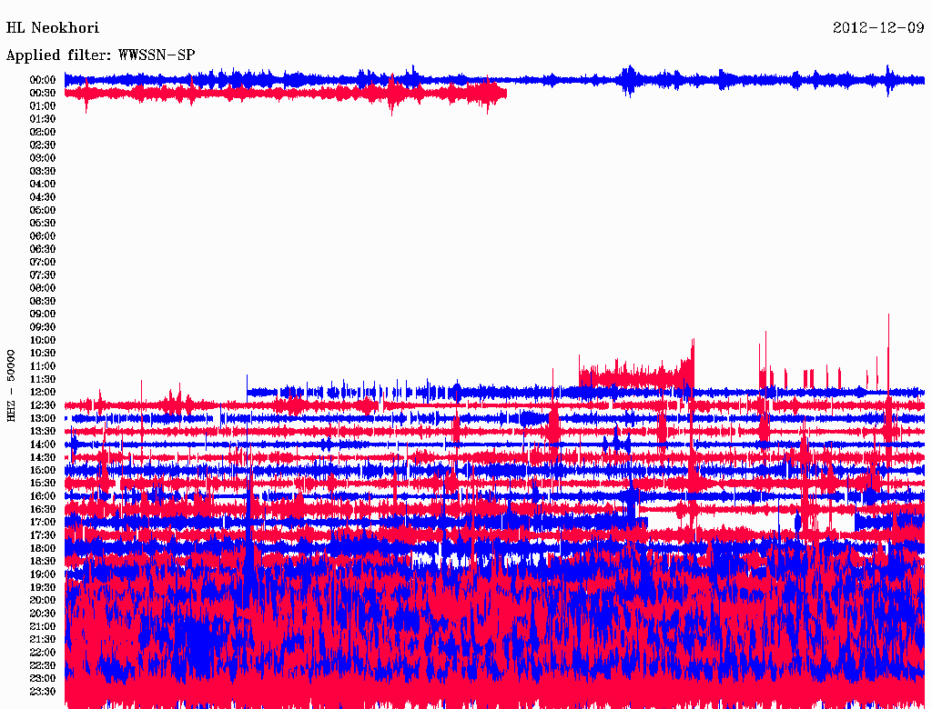Select the 10:30 time label

43,354
